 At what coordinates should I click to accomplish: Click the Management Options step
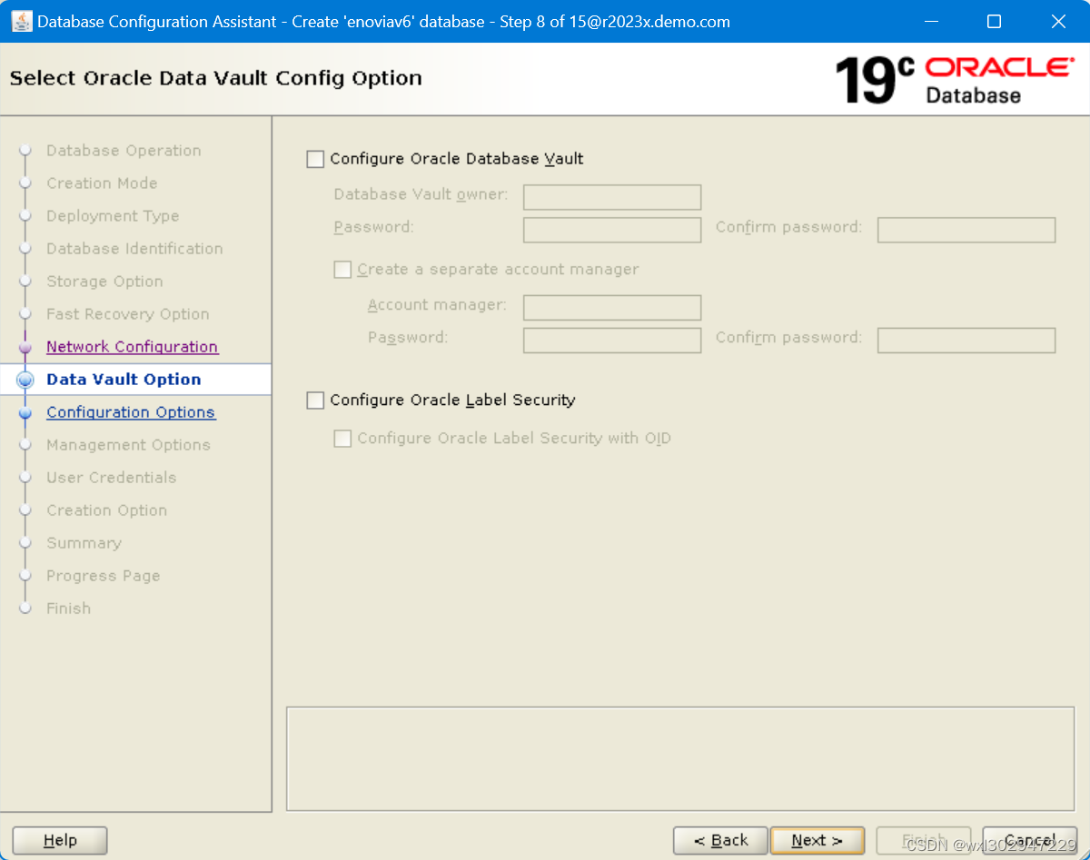click(x=128, y=445)
